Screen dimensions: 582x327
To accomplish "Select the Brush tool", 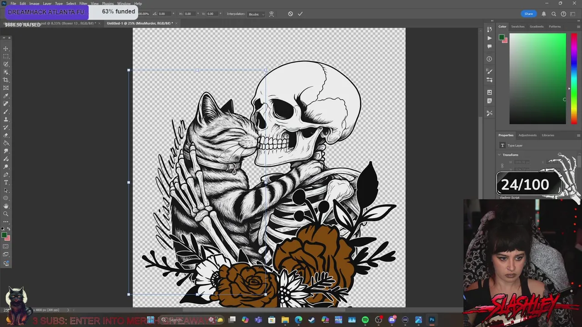I will click(x=6, y=112).
